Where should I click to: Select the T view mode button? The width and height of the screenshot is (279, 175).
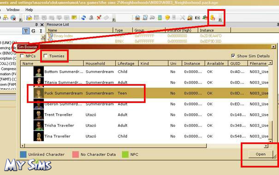point(26,31)
